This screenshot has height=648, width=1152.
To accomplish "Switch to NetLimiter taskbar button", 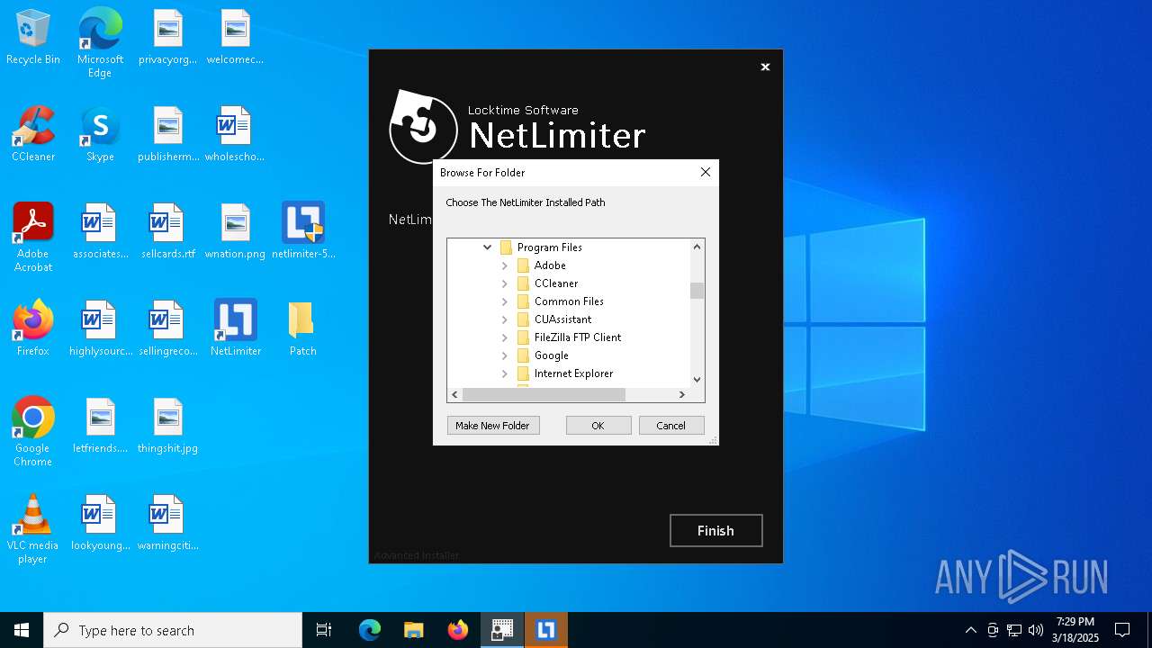I will [546, 630].
